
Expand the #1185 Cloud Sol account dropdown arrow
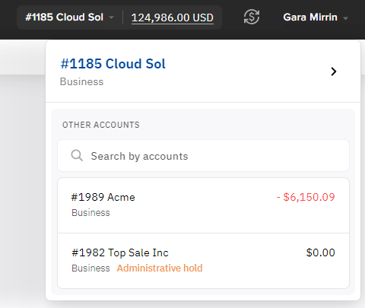pos(111,17)
